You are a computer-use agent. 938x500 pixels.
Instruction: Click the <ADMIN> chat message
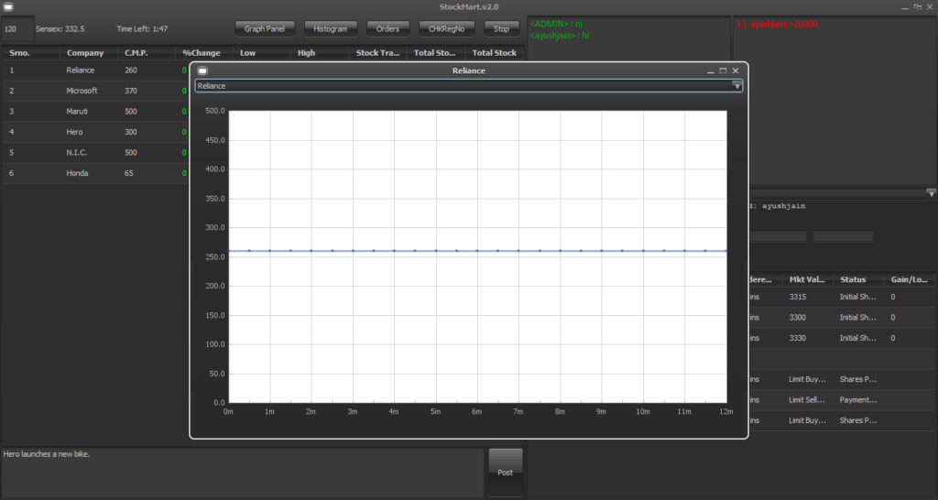point(556,24)
